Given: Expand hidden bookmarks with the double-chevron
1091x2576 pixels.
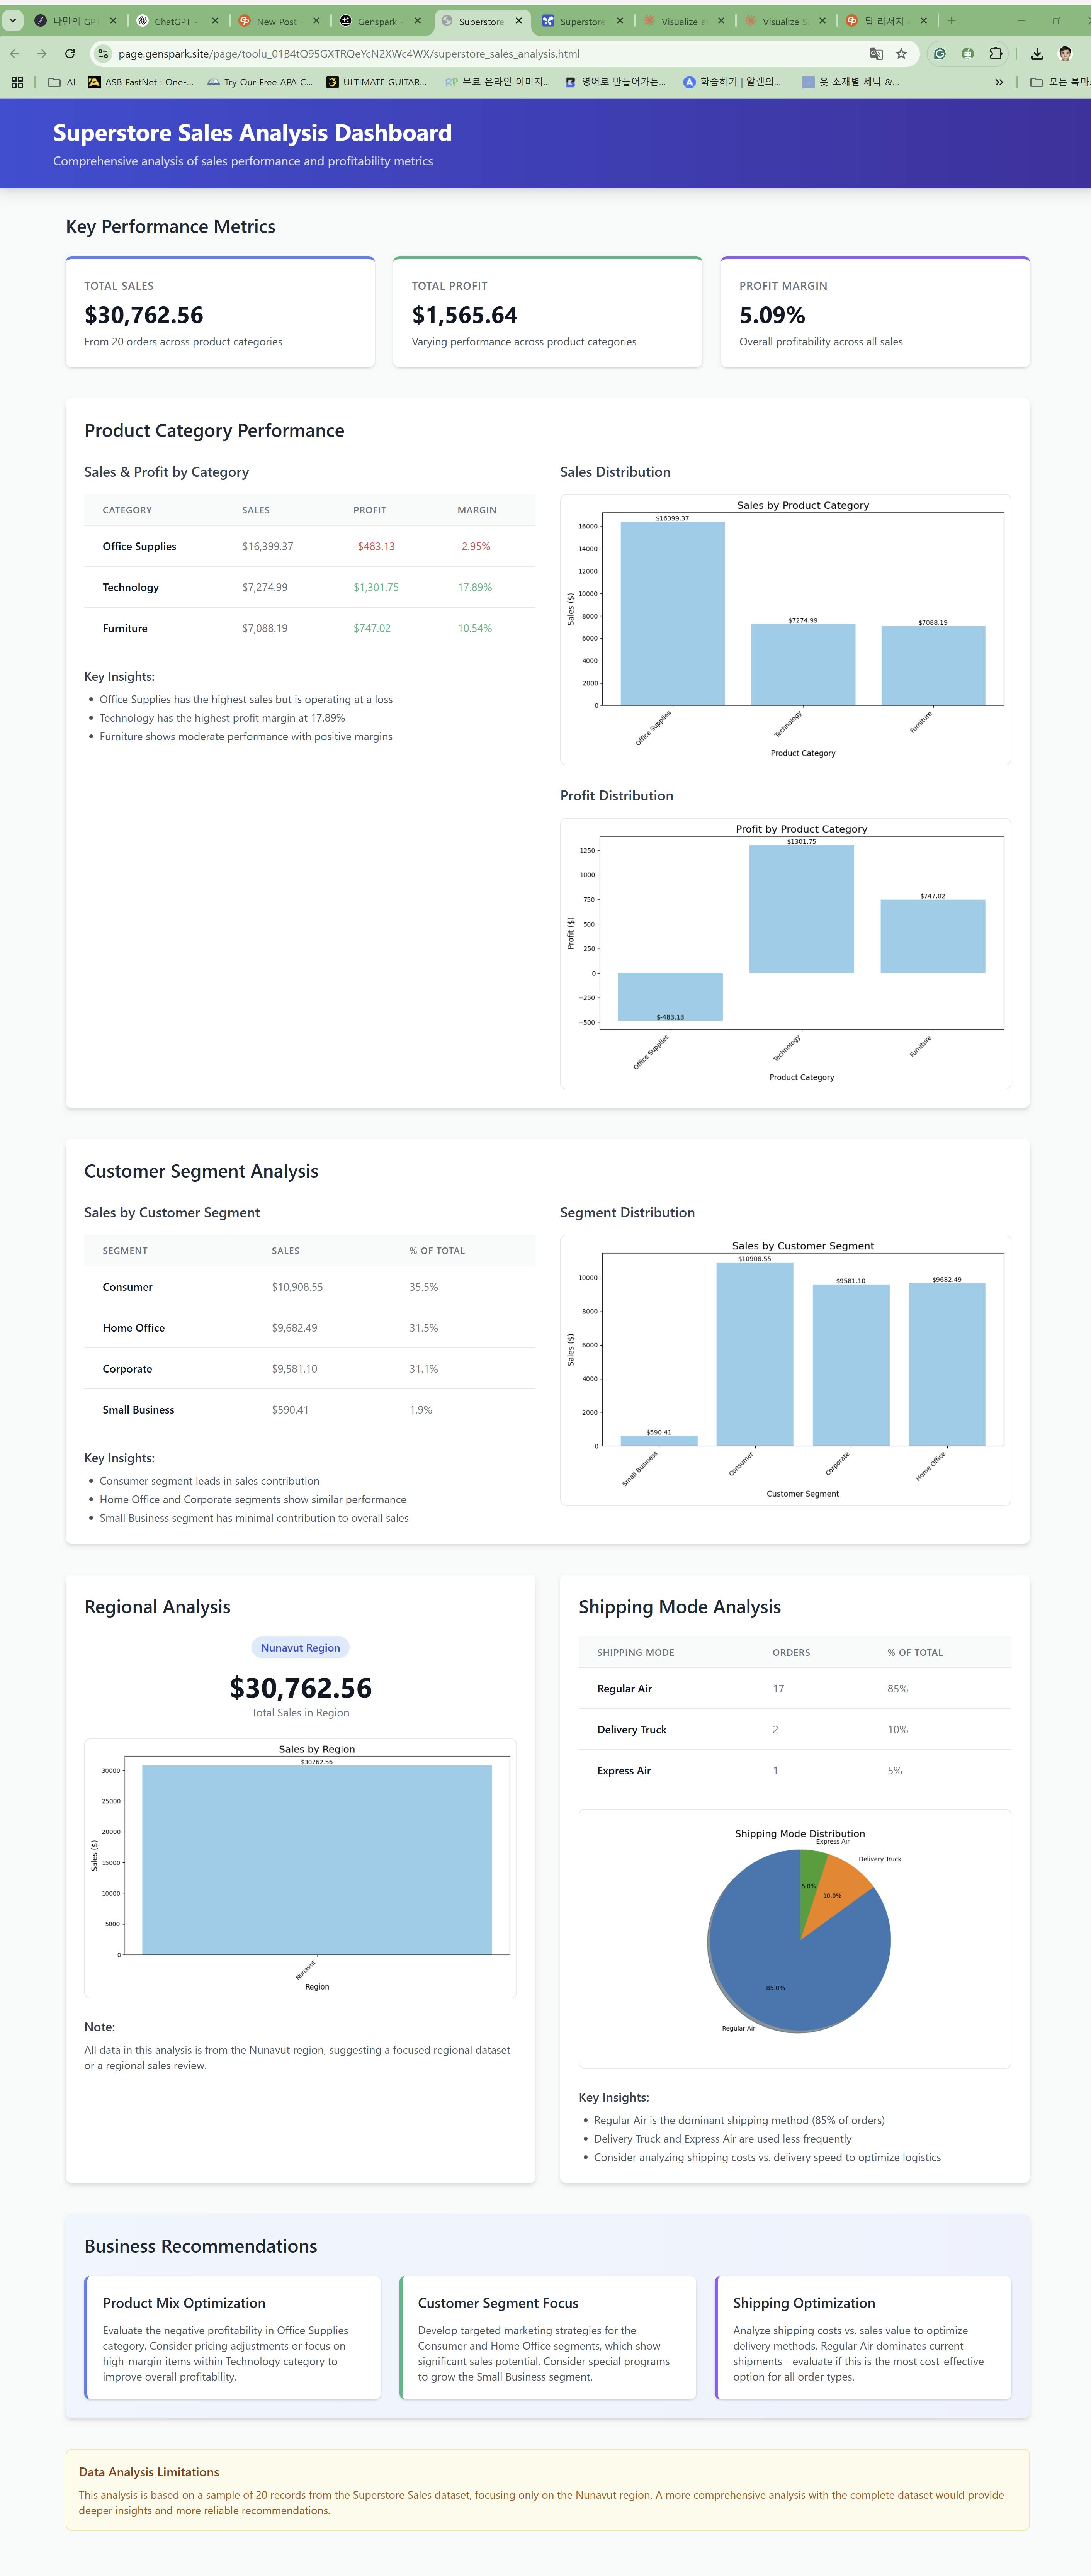Looking at the screenshot, I should click(999, 82).
